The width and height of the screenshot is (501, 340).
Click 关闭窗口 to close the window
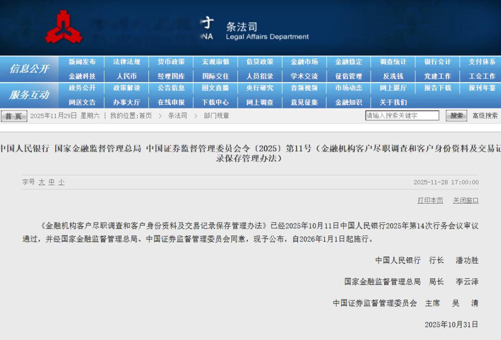pos(465,200)
